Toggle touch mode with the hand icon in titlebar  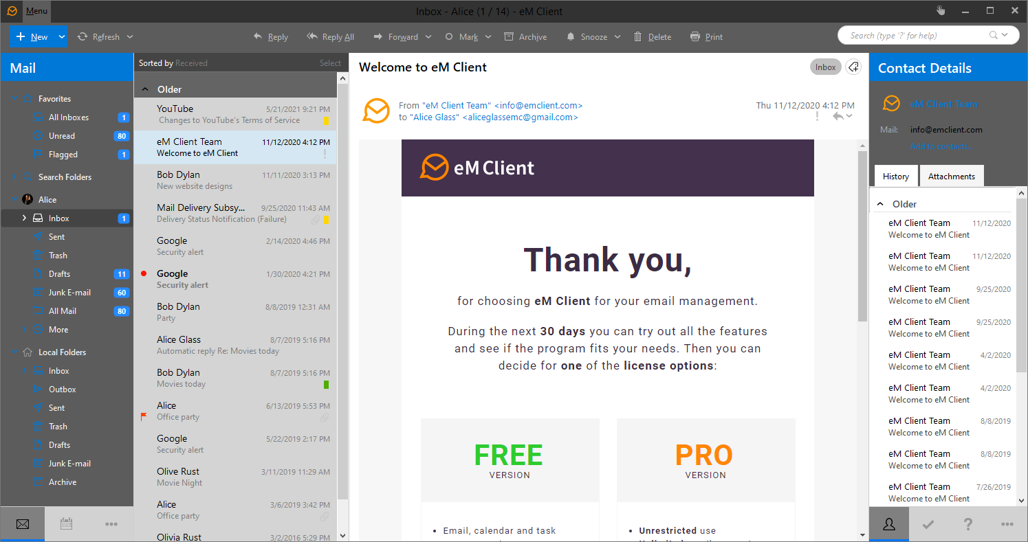click(x=940, y=10)
